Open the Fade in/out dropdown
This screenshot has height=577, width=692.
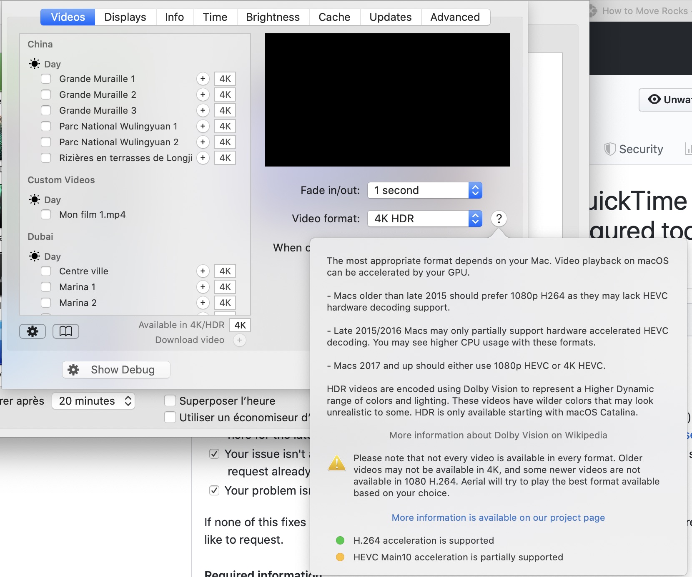[425, 190]
